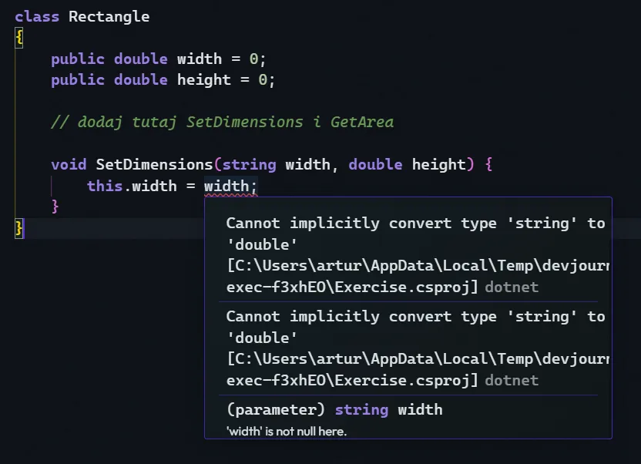Click the class name 'Rectangle'
This screenshot has width=641, height=464.
(109, 17)
